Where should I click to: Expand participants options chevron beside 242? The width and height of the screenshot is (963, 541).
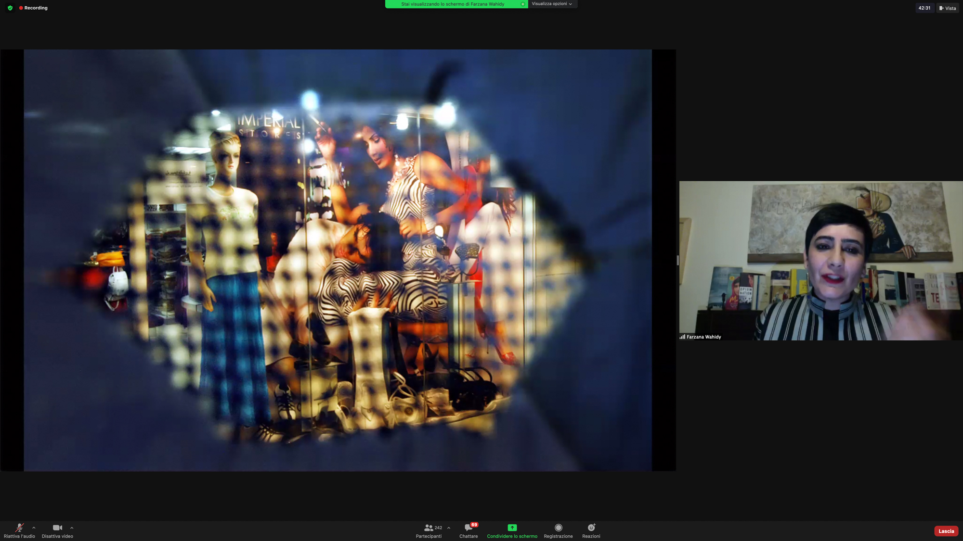click(x=449, y=528)
